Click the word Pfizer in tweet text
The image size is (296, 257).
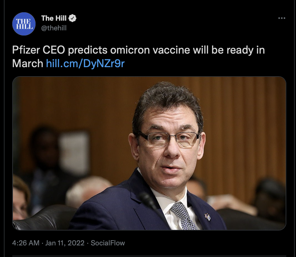tap(26, 50)
